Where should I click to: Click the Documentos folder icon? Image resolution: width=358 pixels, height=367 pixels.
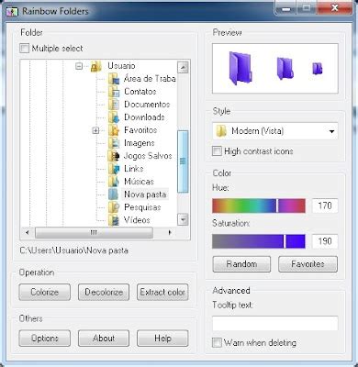pyautogui.click(x=114, y=105)
